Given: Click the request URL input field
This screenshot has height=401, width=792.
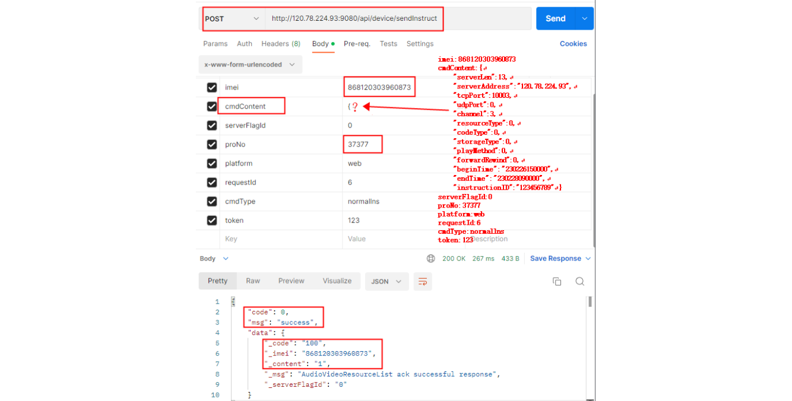Looking at the screenshot, I should [398, 18].
